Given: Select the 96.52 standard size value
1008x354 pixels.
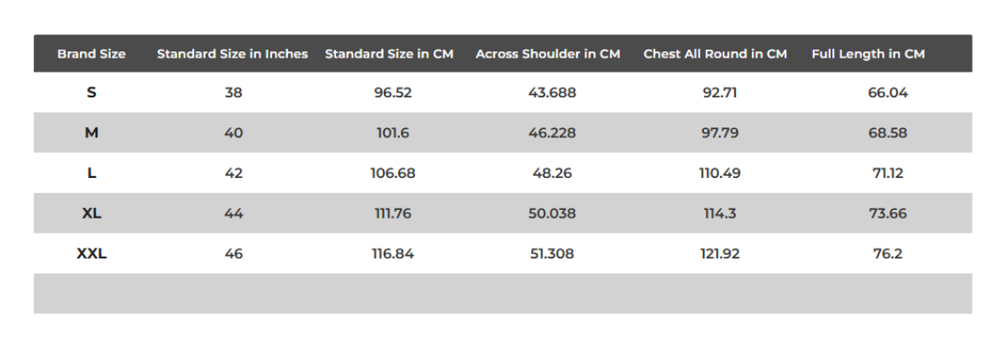Looking at the screenshot, I should pyautogui.click(x=393, y=92).
